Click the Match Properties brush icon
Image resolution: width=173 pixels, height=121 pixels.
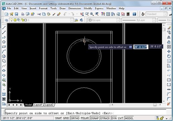click(x=54, y=14)
